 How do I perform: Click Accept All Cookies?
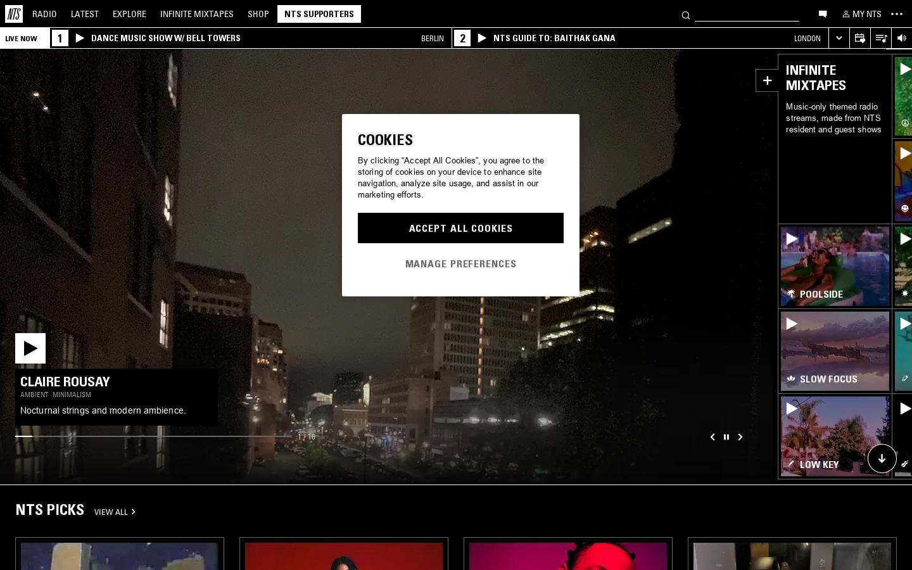(x=460, y=228)
